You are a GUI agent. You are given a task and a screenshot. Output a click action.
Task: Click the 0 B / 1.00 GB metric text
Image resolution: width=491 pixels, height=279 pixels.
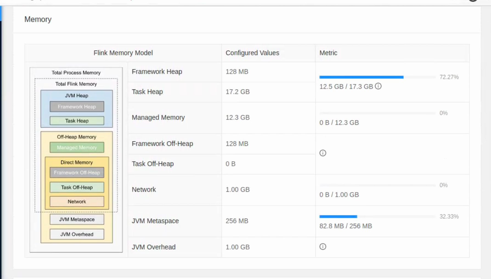339,195
